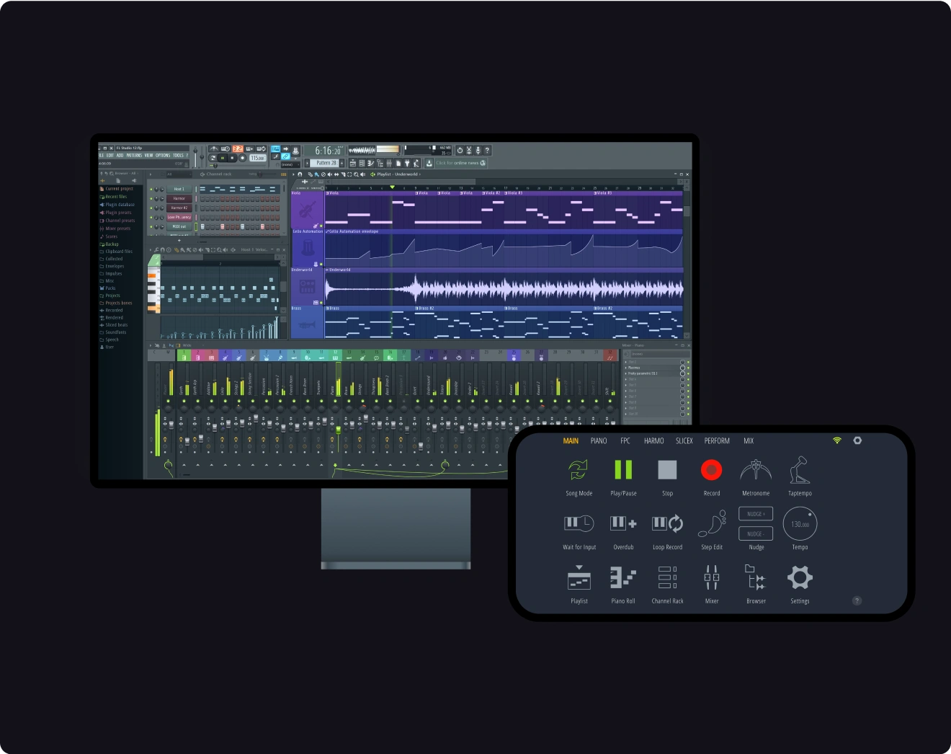Switch to the MIX tab

pyautogui.click(x=749, y=441)
